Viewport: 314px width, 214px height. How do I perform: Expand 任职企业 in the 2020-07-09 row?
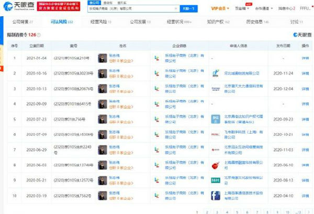[121, 137]
